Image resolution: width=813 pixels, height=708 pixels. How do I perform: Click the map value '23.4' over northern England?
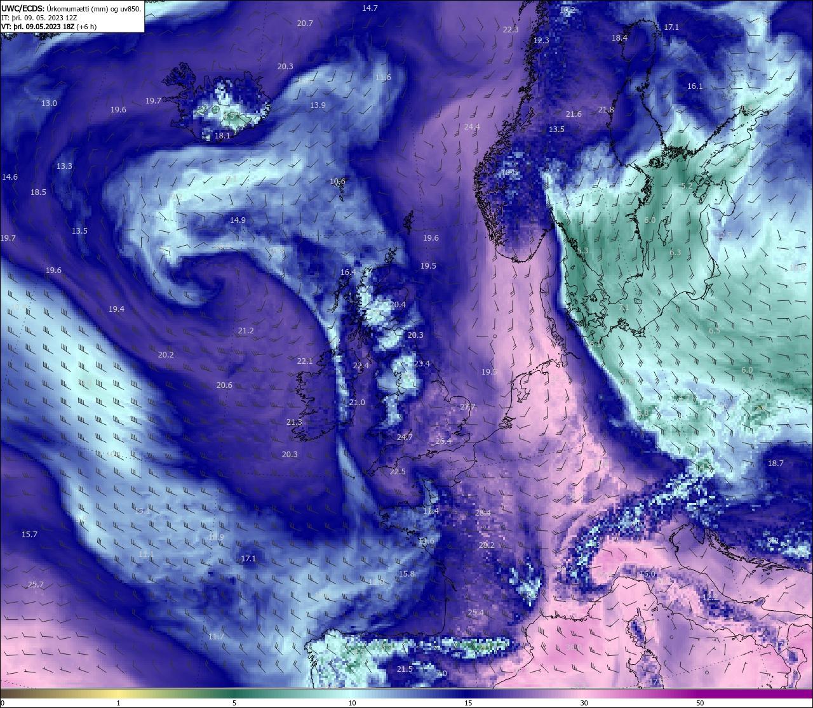(x=422, y=364)
